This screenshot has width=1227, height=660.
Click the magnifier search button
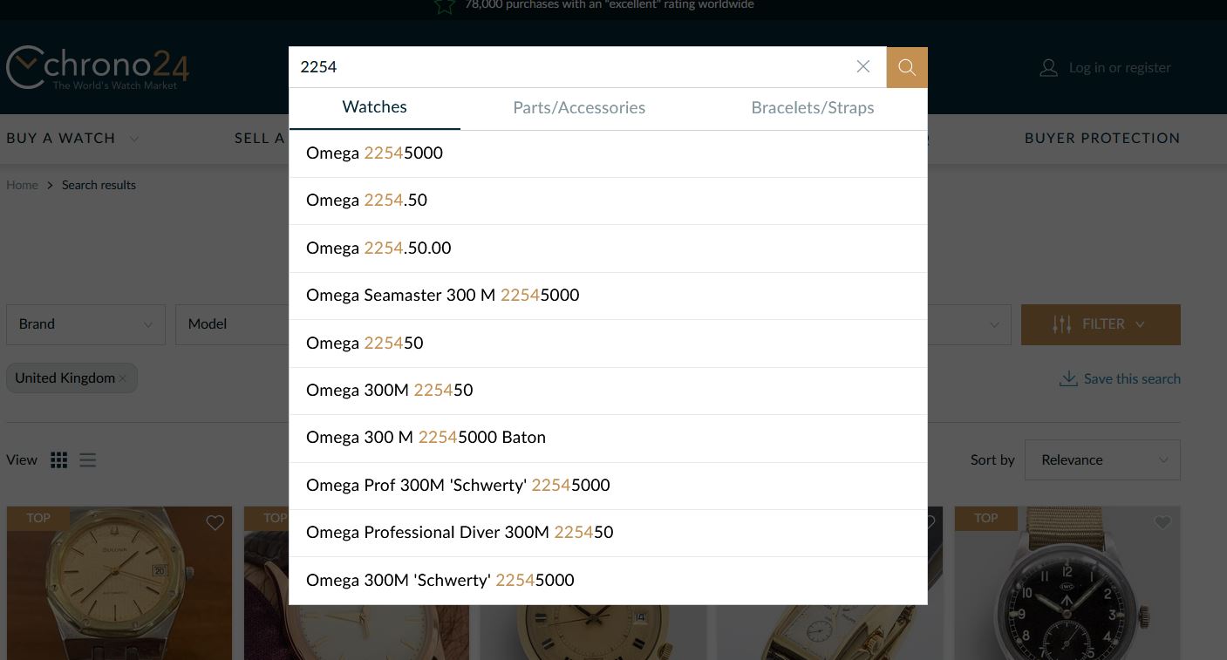point(907,67)
